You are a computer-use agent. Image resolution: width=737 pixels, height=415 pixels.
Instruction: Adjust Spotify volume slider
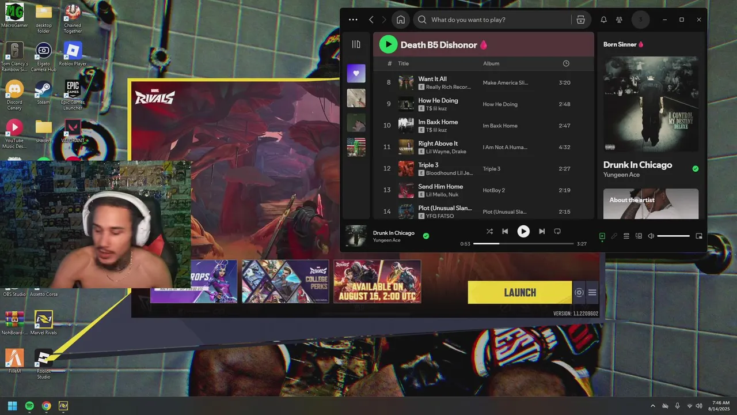click(674, 236)
